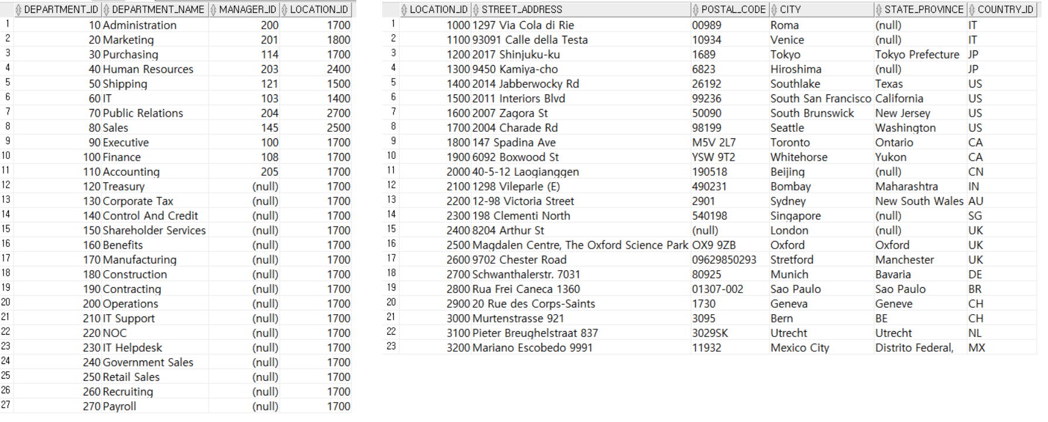Select the Tokyo Prefecture state cell
Screen dimensions: 1048x422
[917, 55]
